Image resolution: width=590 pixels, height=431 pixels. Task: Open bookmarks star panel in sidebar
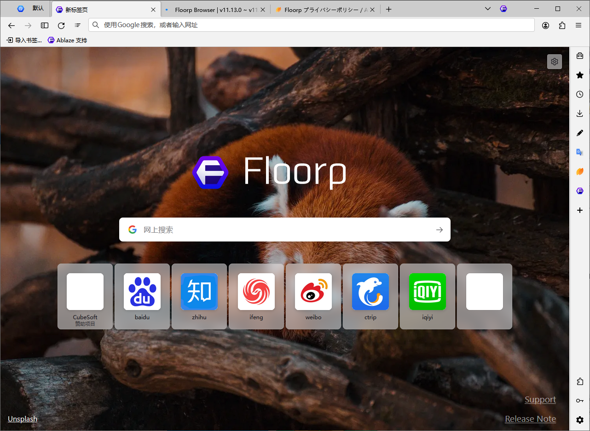[580, 75]
